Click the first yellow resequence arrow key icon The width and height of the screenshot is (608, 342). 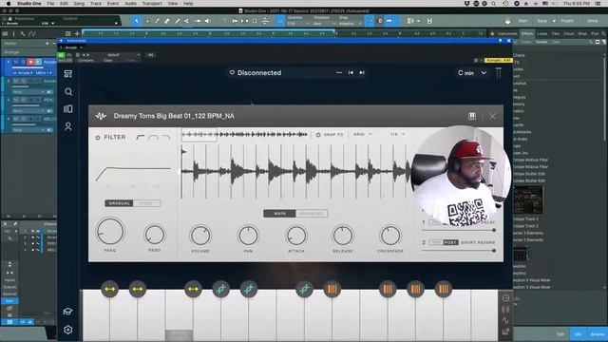110,289
